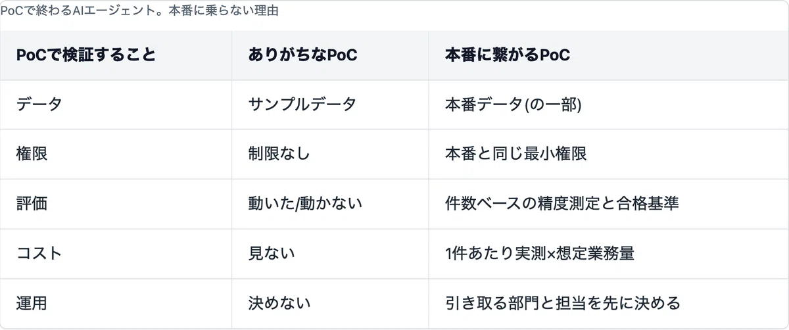This screenshot has width=789, height=330.
Task: Click the 運用 row label
Action: click(x=32, y=303)
